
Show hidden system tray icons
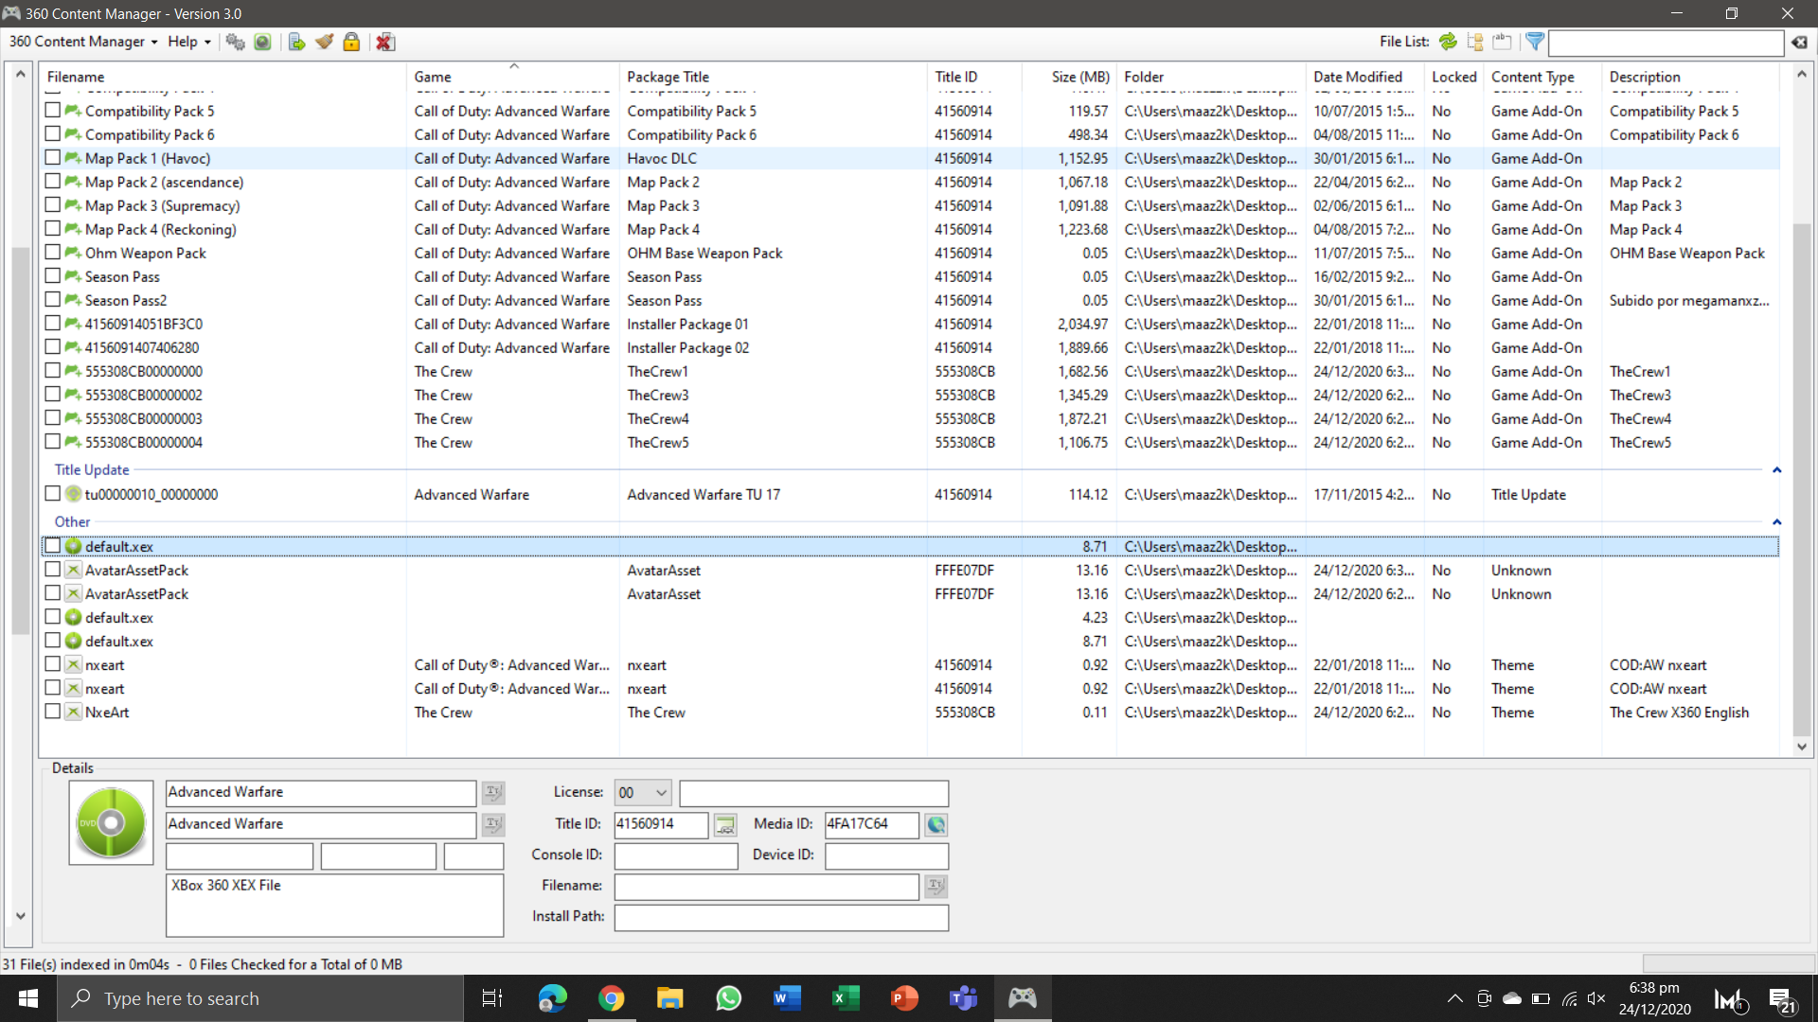1455,998
